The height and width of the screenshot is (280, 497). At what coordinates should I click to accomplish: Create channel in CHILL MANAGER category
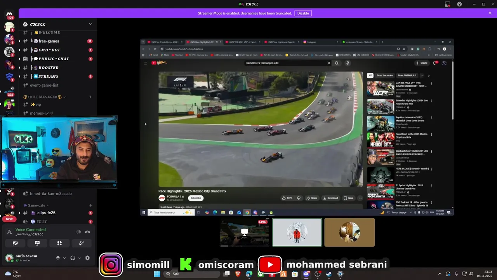point(90,97)
